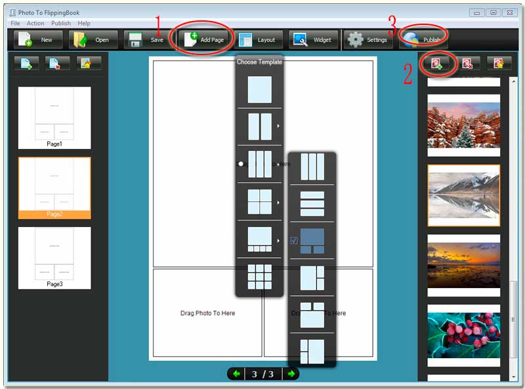Click the add page icon in the left panel
Viewport: 525px width, 389px height.
[x=26, y=63]
